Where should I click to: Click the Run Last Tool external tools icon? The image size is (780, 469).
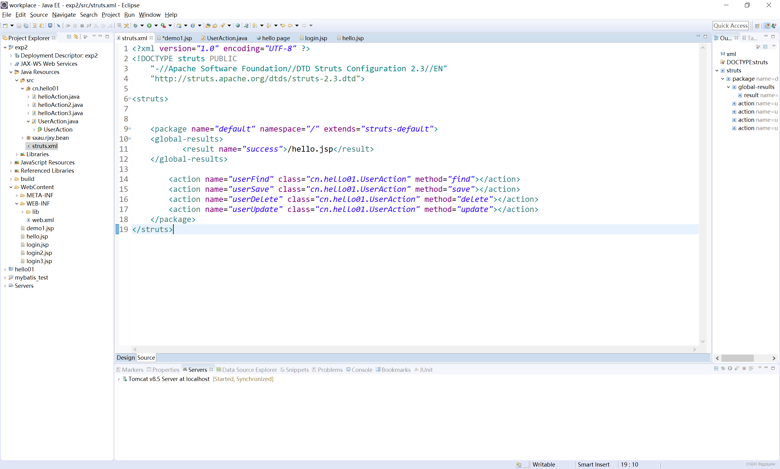pos(163,26)
